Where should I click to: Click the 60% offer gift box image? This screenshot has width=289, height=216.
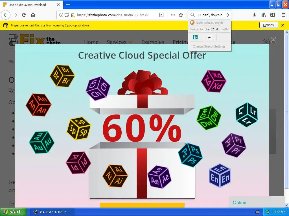142,134
